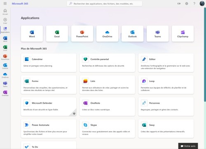Viewport: 206px width, 149px height.
Task: Go to Accueil in the sidebar
Action: click(x=5, y=12)
